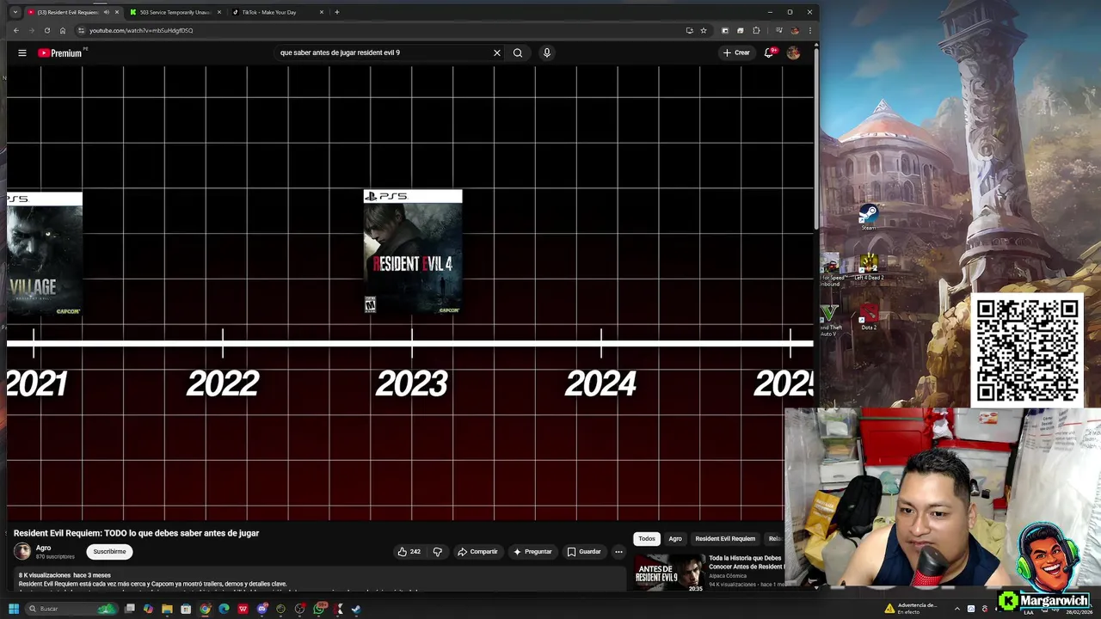The image size is (1101, 619).
Task: Open Left 4 Dead 2 desktop shortcut
Action: tap(869, 267)
